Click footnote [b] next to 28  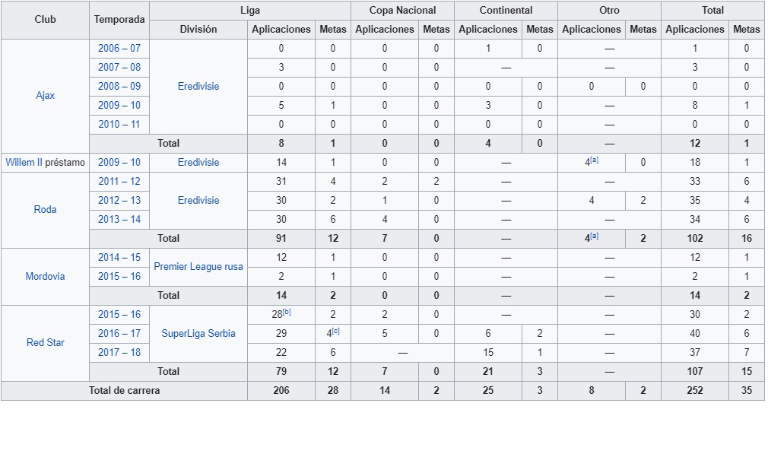click(287, 312)
